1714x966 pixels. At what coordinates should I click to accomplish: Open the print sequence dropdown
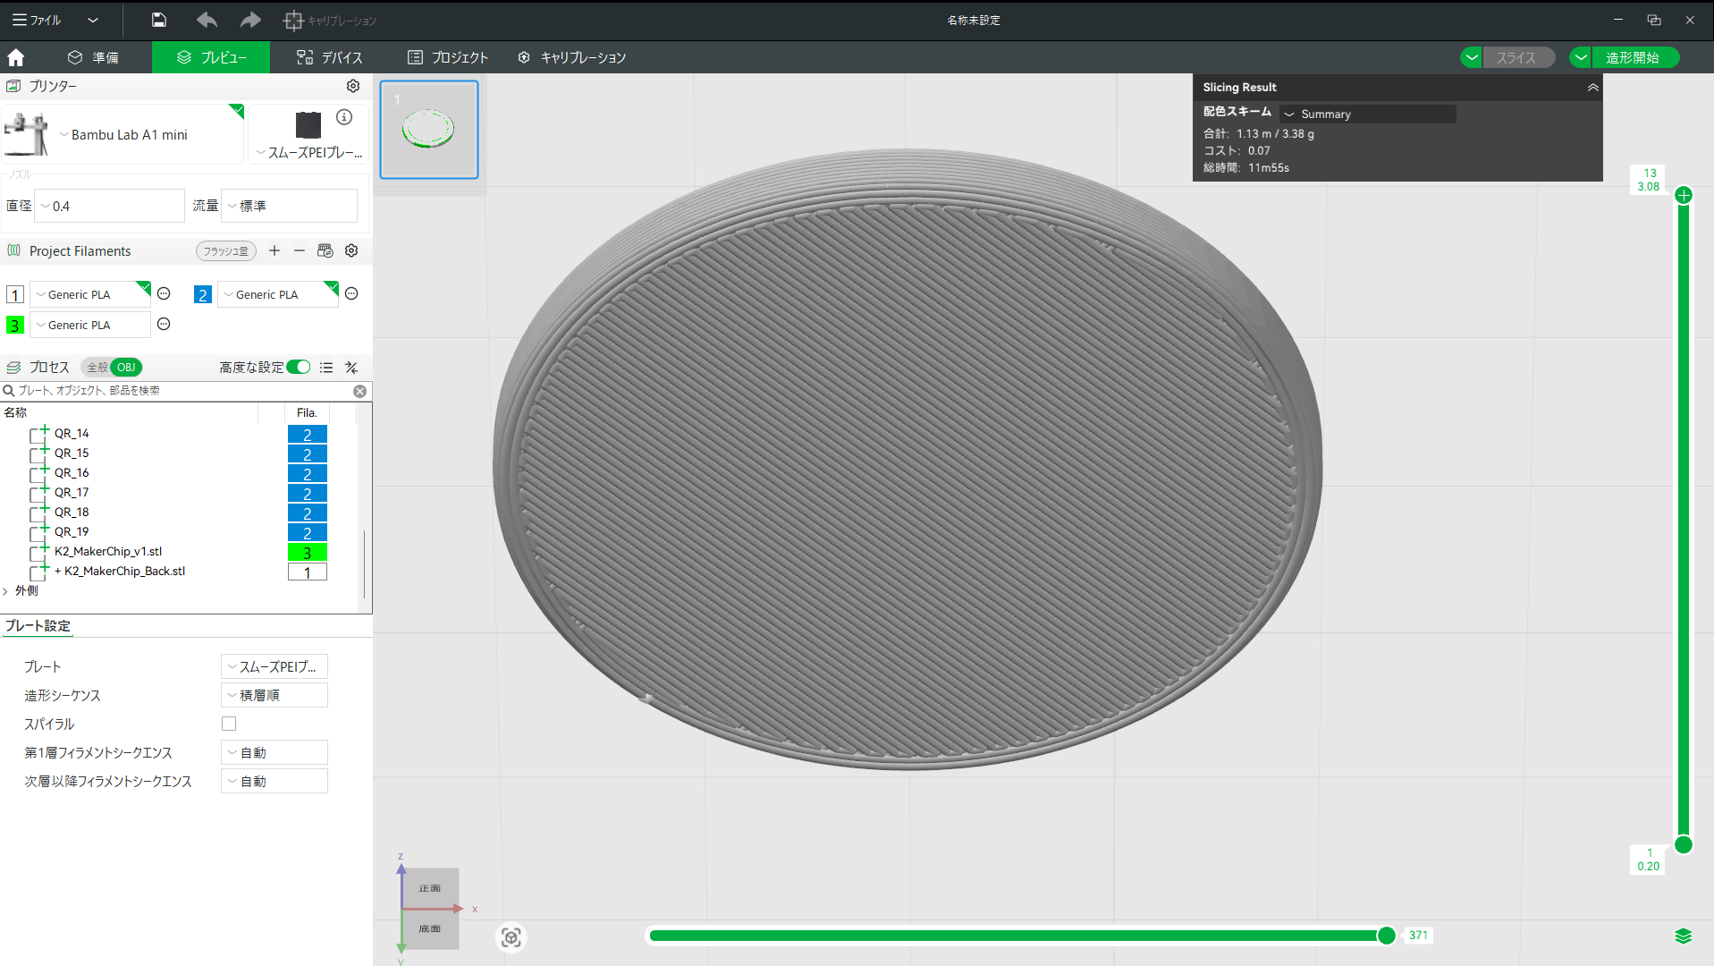coord(274,695)
